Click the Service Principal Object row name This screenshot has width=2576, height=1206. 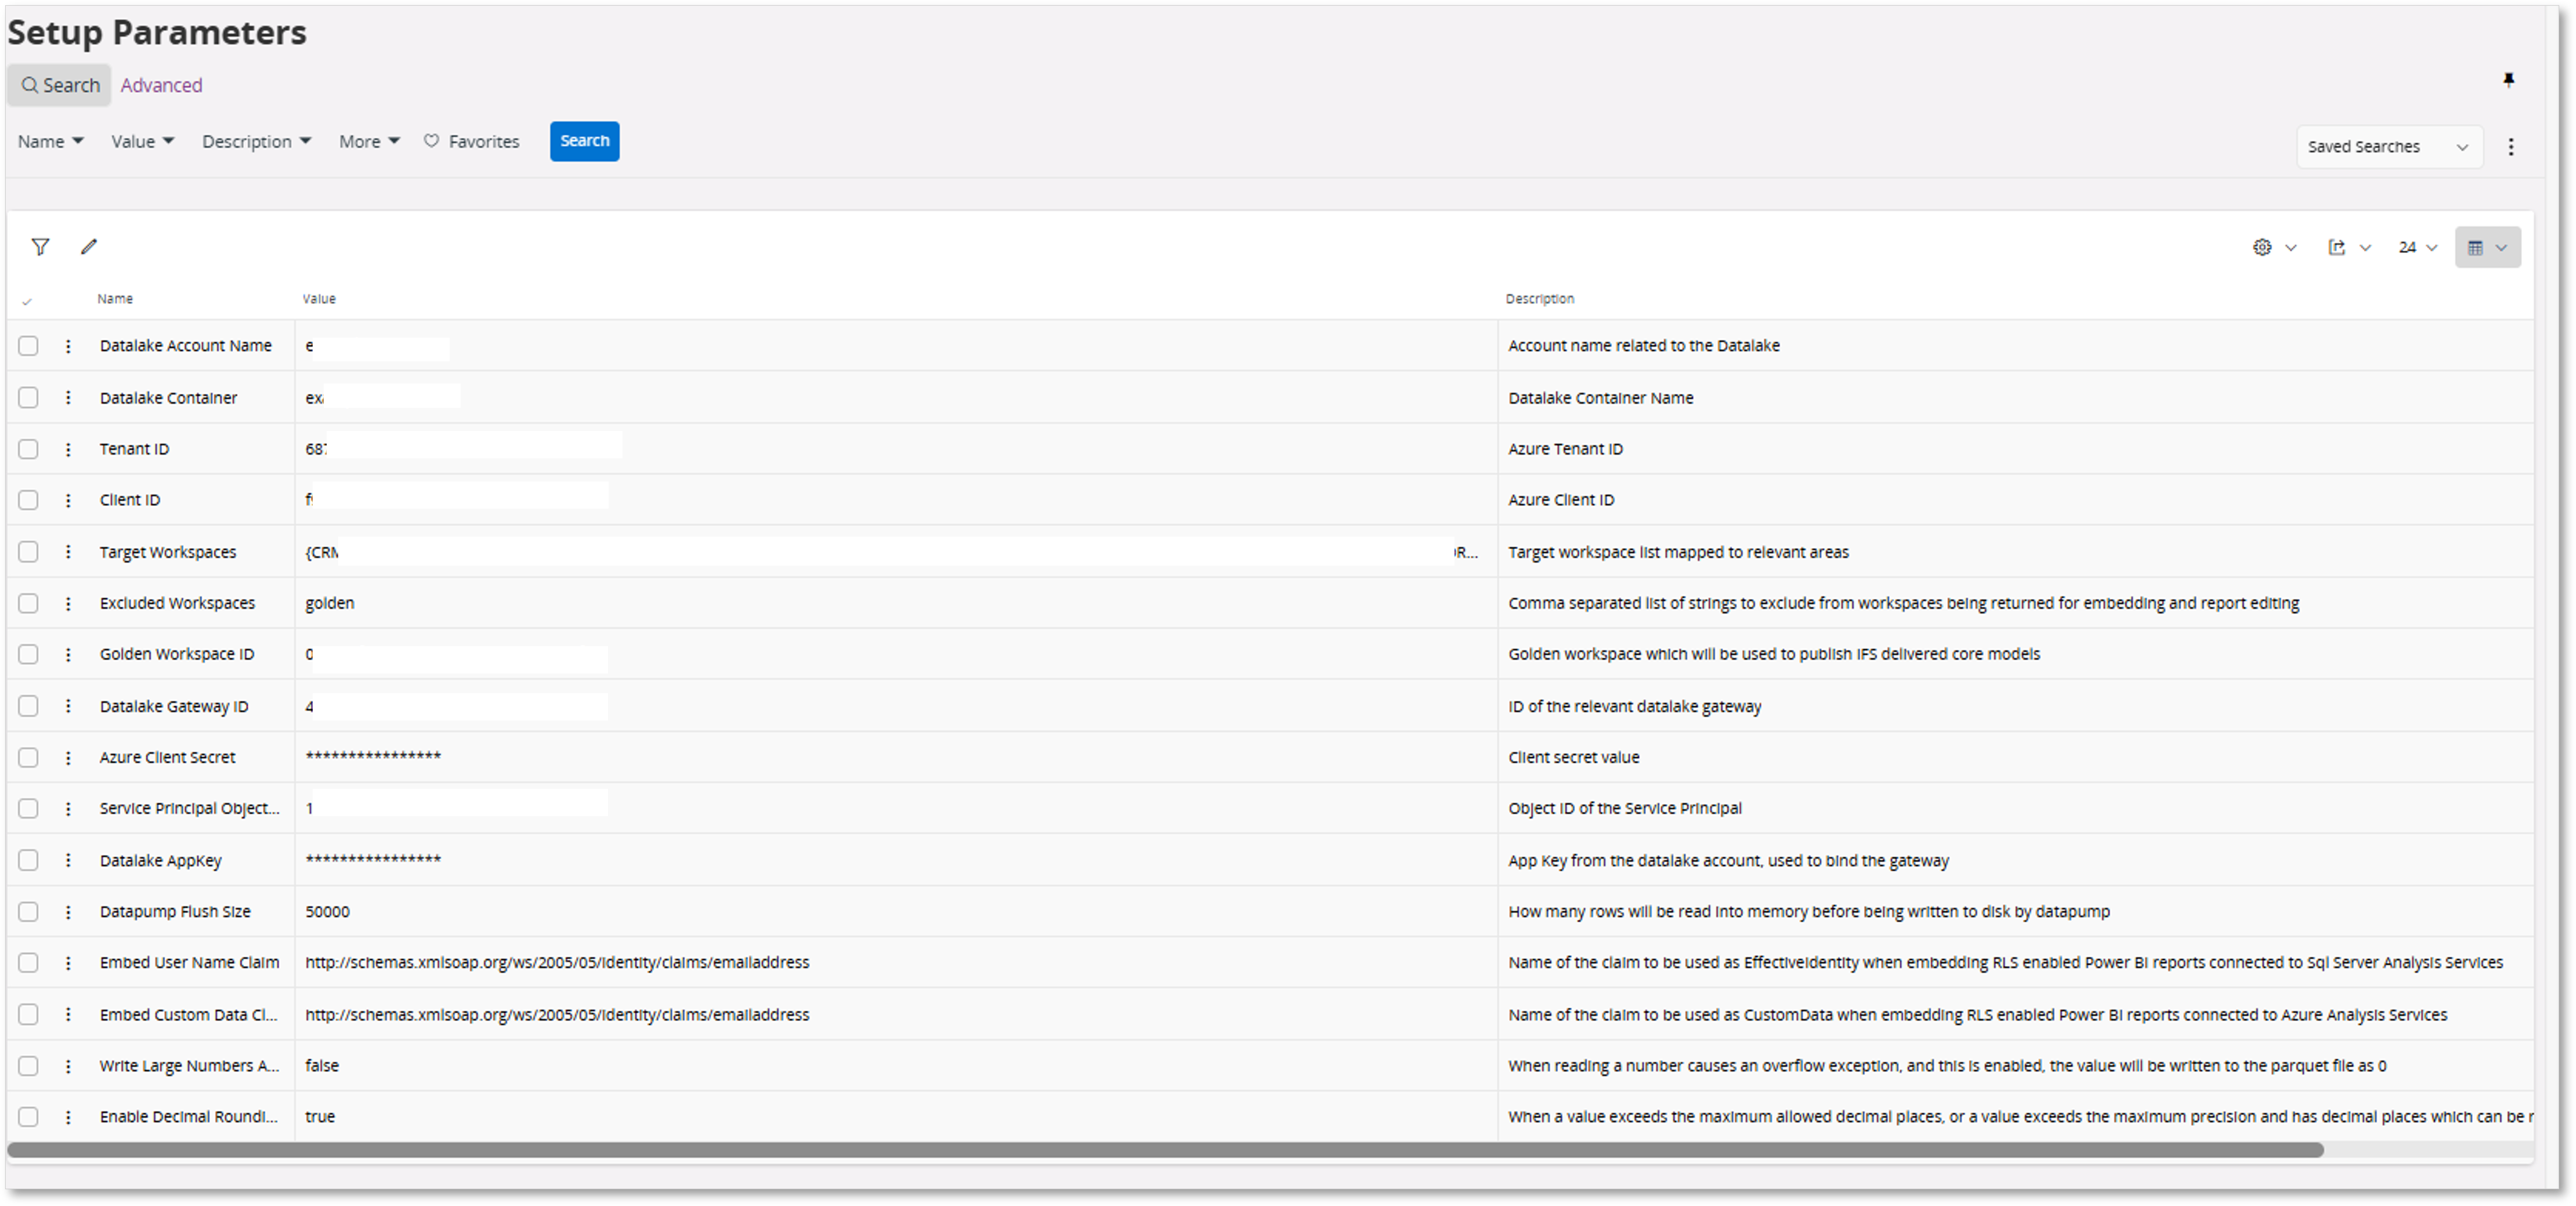click(x=189, y=808)
